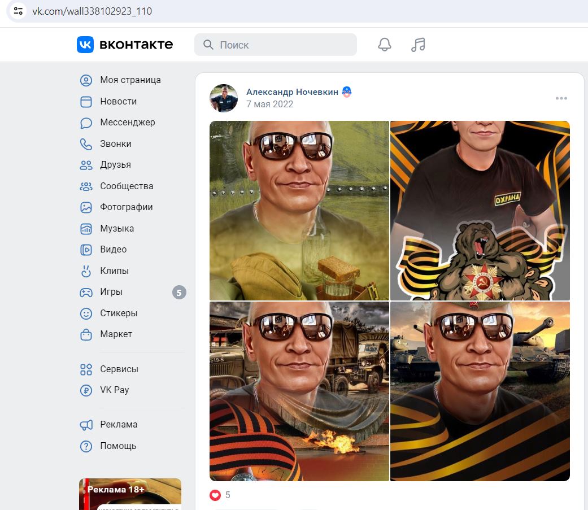The height and width of the screenshot is (510, 588).
Task: Click the browser address bar URL
Action: pos(92,11)
